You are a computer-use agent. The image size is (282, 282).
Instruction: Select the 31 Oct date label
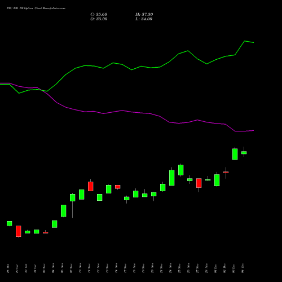click(x=35, y=268)
